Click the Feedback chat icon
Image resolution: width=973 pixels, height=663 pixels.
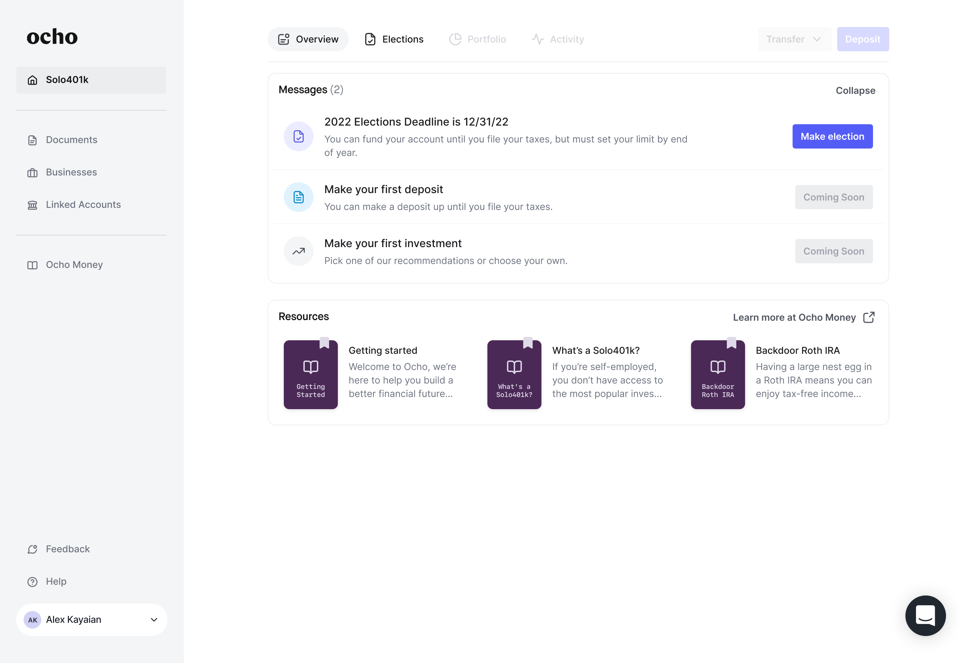coord(32,549)
